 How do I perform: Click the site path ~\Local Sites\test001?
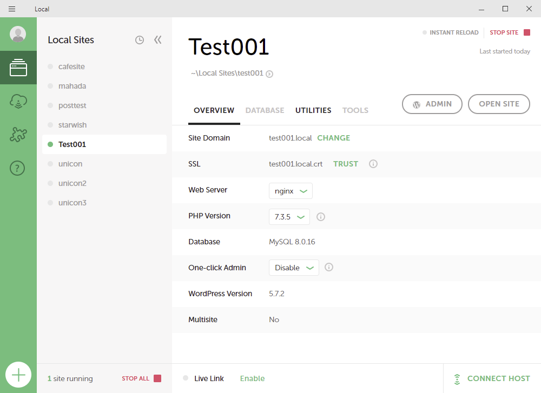pyautogui.click(x=227, y=73)
